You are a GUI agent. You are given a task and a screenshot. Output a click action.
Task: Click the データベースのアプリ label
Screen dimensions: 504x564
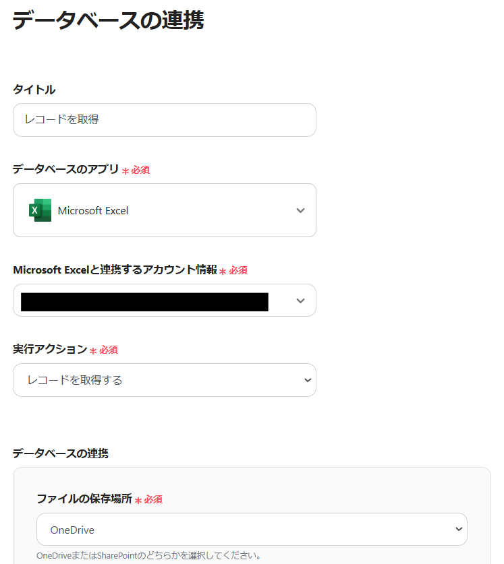(65, 170)
